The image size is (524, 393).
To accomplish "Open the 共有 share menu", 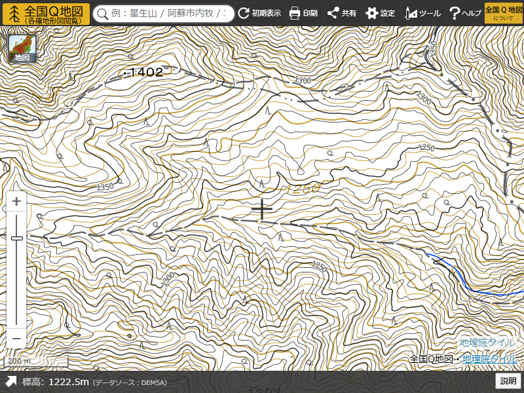I will [x=341, y=13].
